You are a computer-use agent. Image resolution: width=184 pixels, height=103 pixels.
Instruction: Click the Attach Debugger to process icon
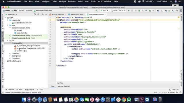(x=150, y=11)
